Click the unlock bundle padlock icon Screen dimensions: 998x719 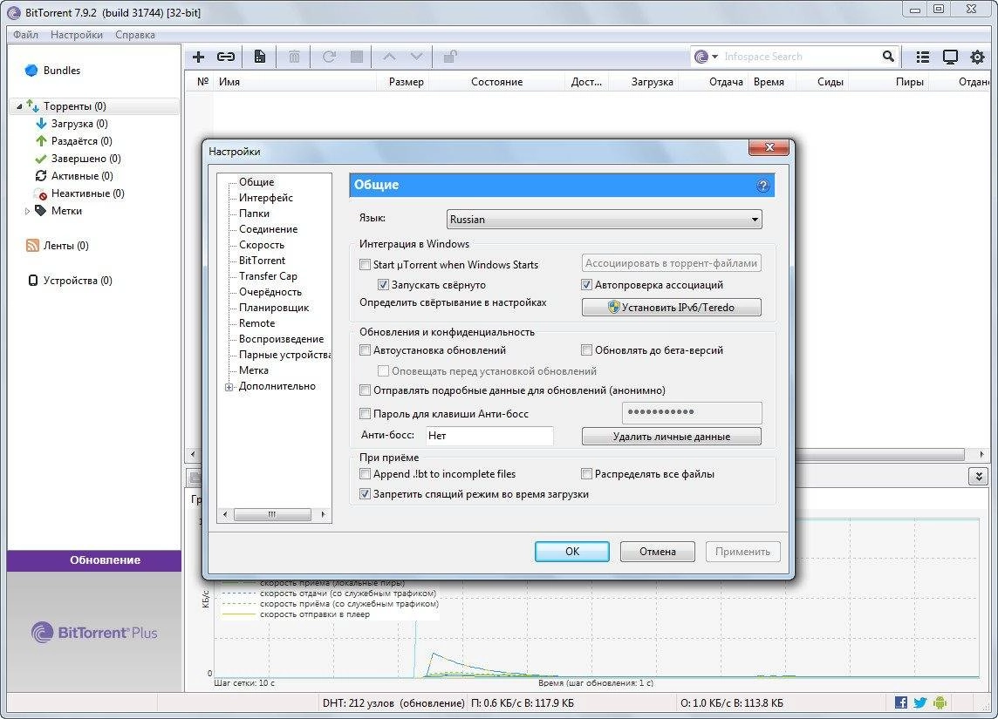[450, 57]
